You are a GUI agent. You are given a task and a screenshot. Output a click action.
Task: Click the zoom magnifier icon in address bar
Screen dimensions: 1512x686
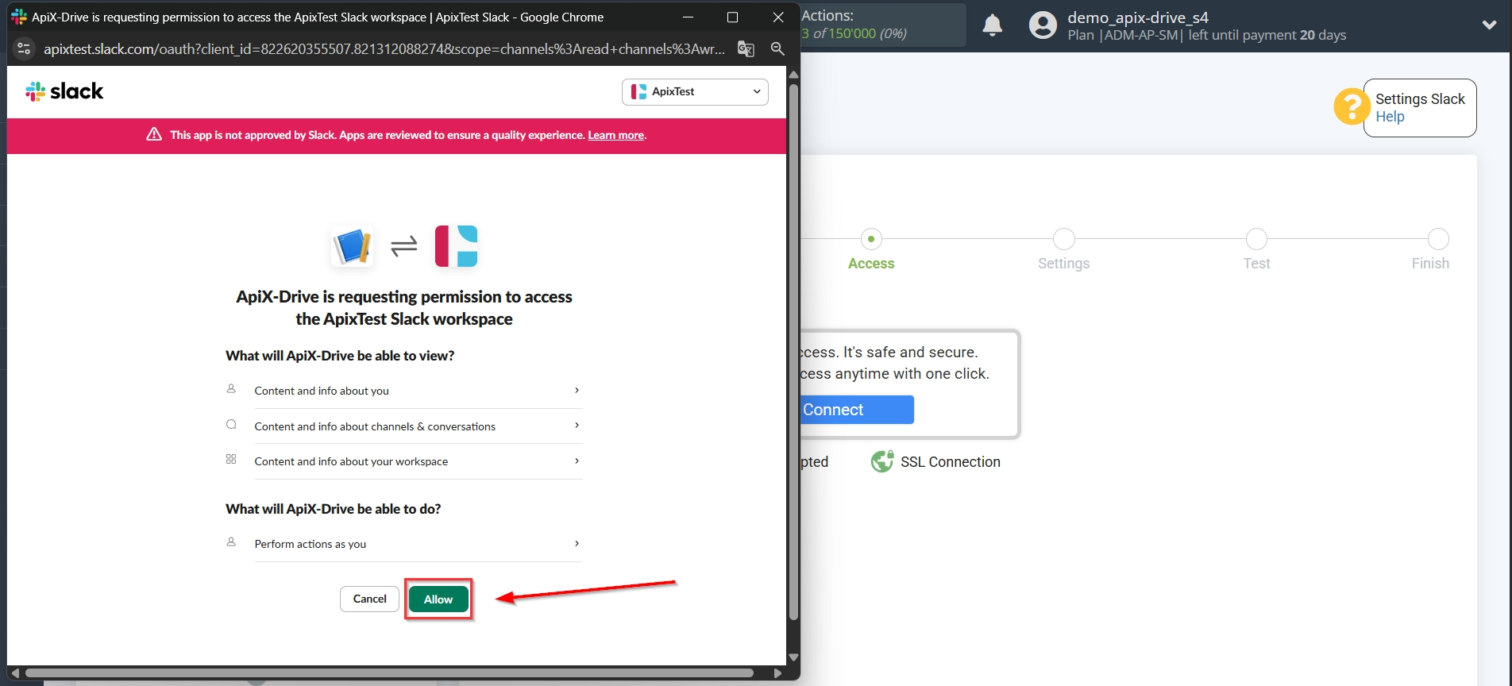(x=777, y=49)
